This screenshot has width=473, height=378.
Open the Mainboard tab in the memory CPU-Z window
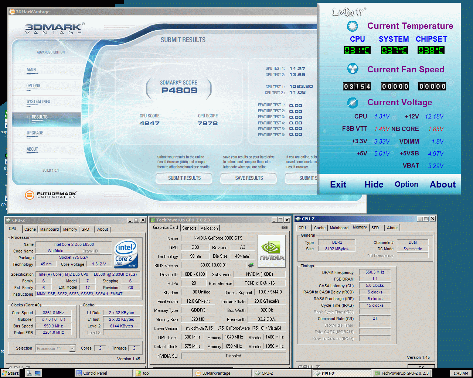(339, 228)
